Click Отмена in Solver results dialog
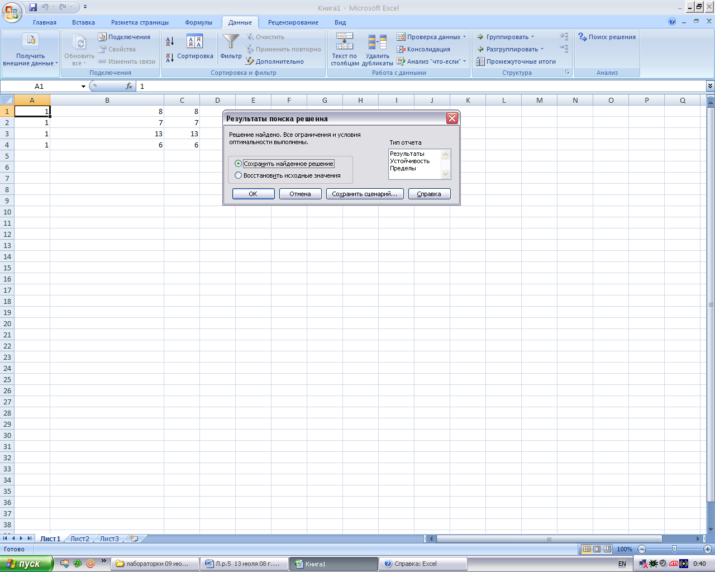 [x=300, y=194]
